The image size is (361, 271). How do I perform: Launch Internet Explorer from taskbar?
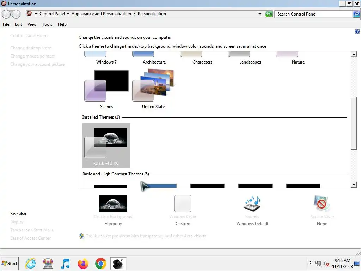point(31,263)
